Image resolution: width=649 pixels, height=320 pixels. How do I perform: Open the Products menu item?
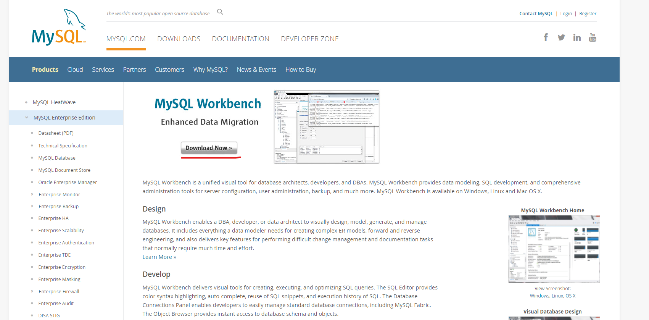[x=45, y=69]
